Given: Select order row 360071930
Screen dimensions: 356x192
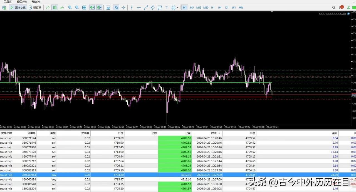Looking at the screenshot, I should (x=178, y=147).
